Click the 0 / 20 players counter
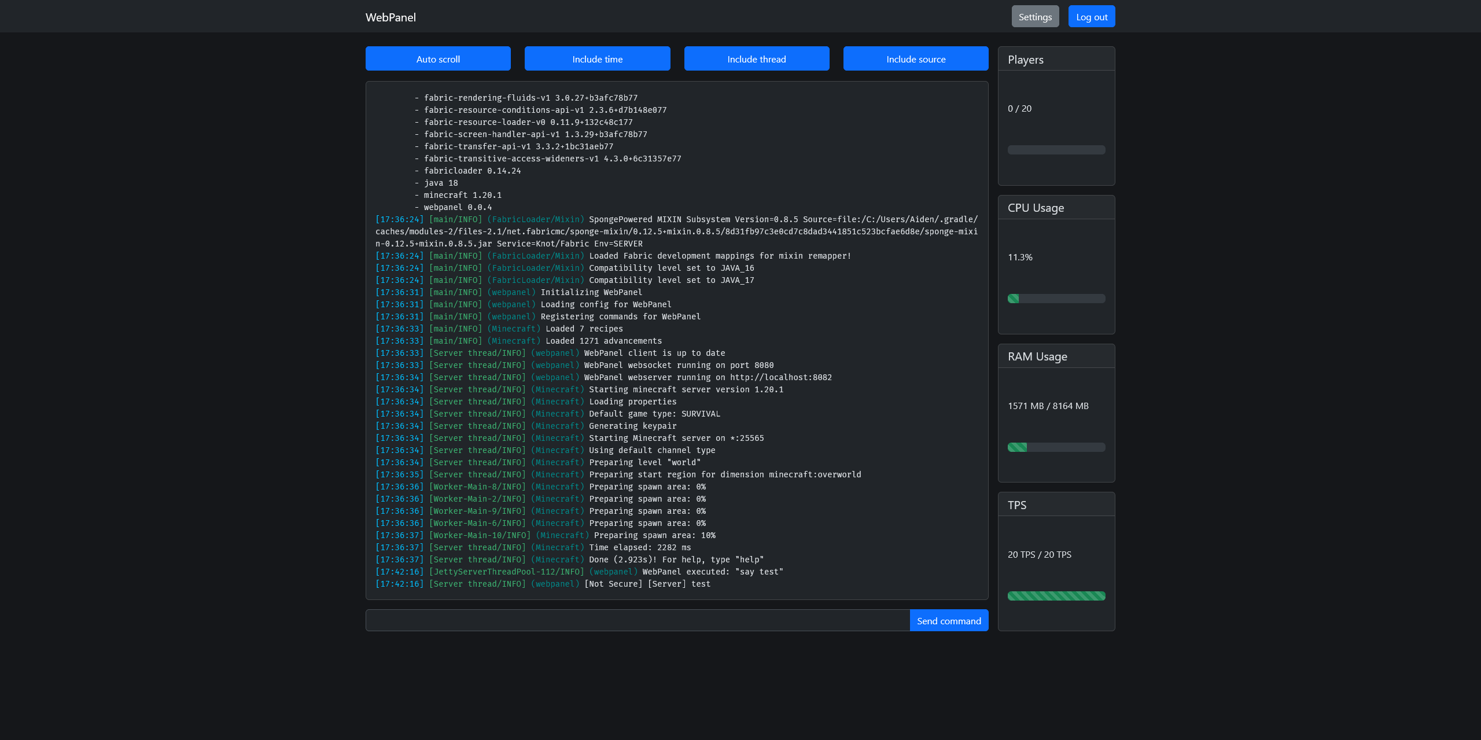This screenshot has height=740, width=1481. [1019, 108]
